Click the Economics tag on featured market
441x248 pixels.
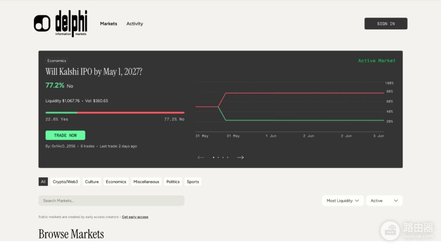[x=56, y=61]
